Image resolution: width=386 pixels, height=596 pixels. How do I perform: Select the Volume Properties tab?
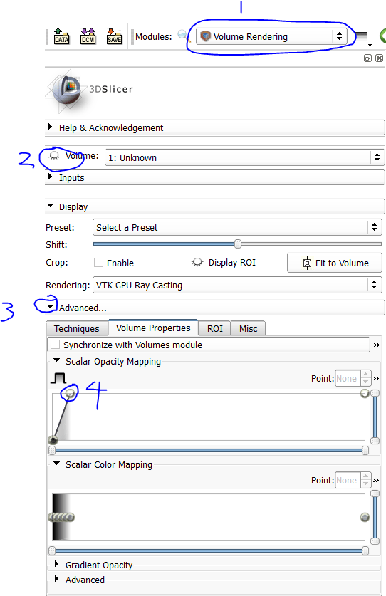[153, 328]
